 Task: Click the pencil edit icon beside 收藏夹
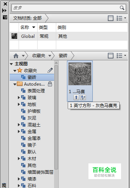click(50, 70)
